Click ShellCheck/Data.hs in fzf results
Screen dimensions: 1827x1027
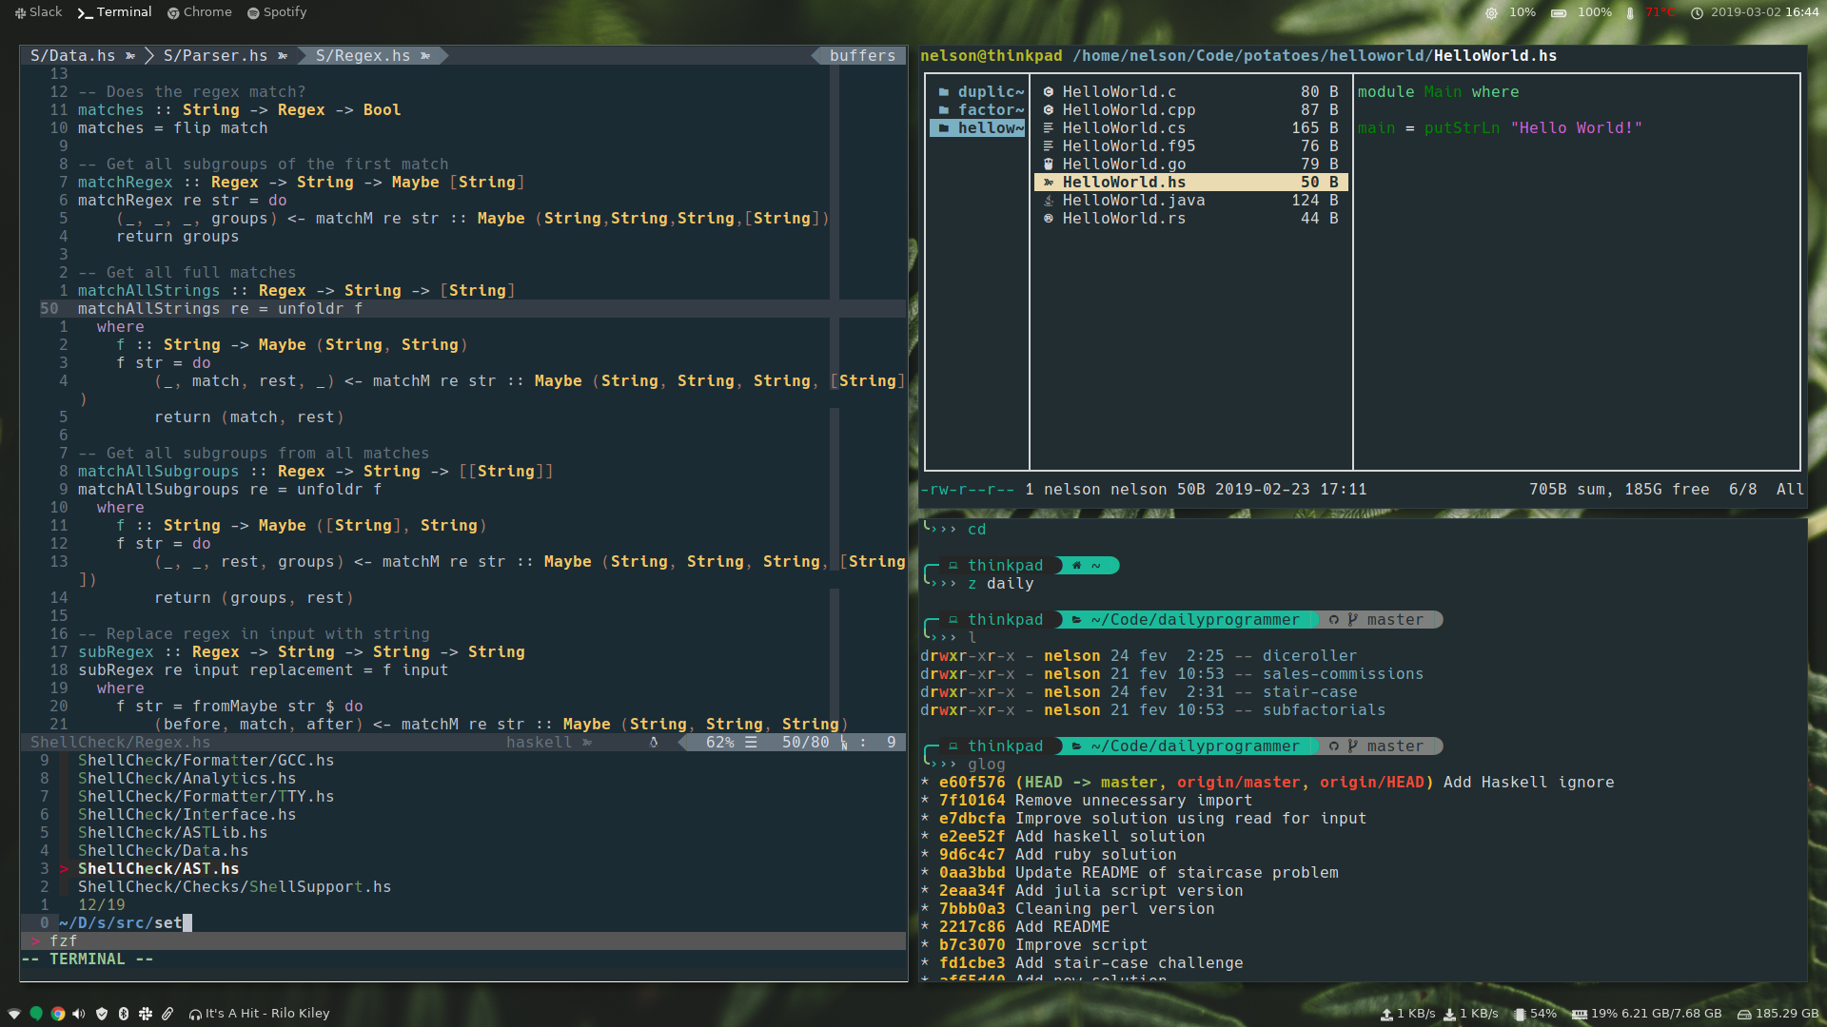point(163,851)
